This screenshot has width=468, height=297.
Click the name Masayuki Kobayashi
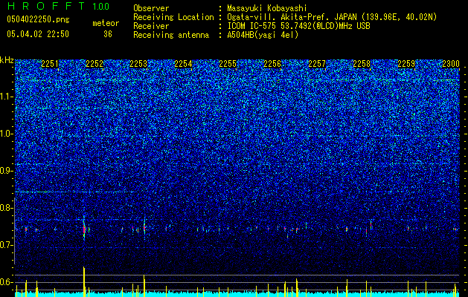click(x=267, y=9)
